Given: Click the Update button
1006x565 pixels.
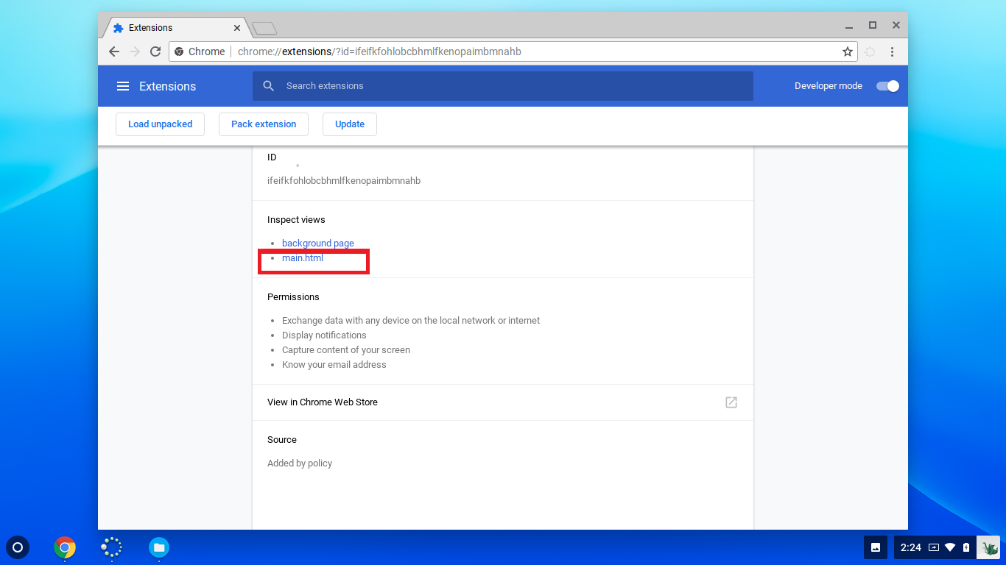Looking at the screenshot, I should pos(350,124).
